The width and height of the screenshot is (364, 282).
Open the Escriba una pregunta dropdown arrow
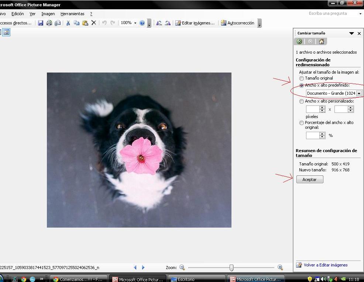pos(360,14)
